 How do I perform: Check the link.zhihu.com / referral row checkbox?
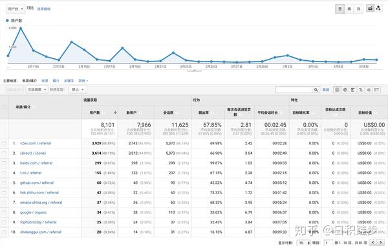pos(4,192)
